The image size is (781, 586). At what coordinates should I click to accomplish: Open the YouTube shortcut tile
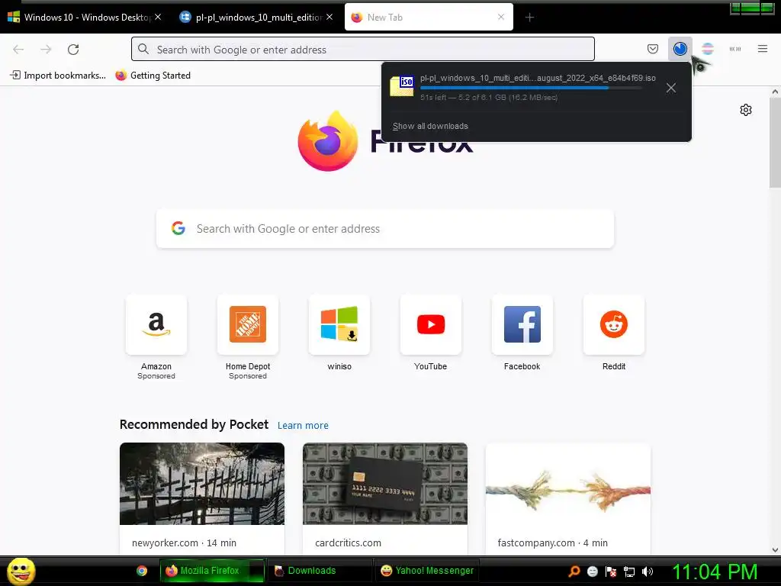coord(431,324)
